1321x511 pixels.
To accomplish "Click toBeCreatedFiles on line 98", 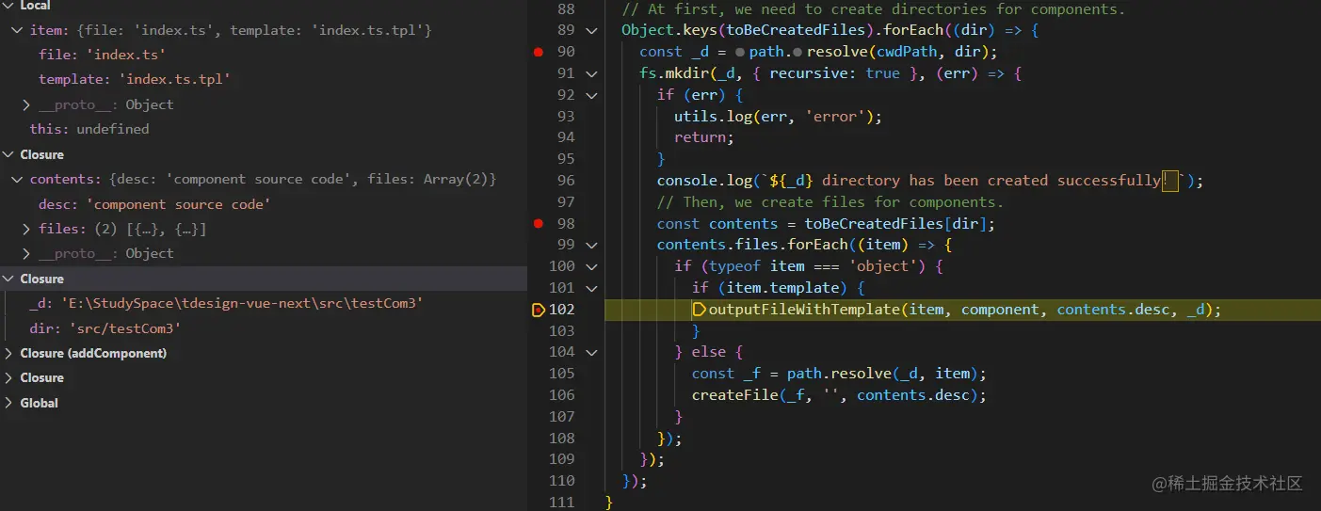I will tap(873, 224).
